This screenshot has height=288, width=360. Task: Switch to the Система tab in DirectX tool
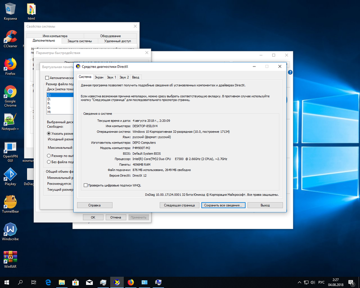pos(85,77)
